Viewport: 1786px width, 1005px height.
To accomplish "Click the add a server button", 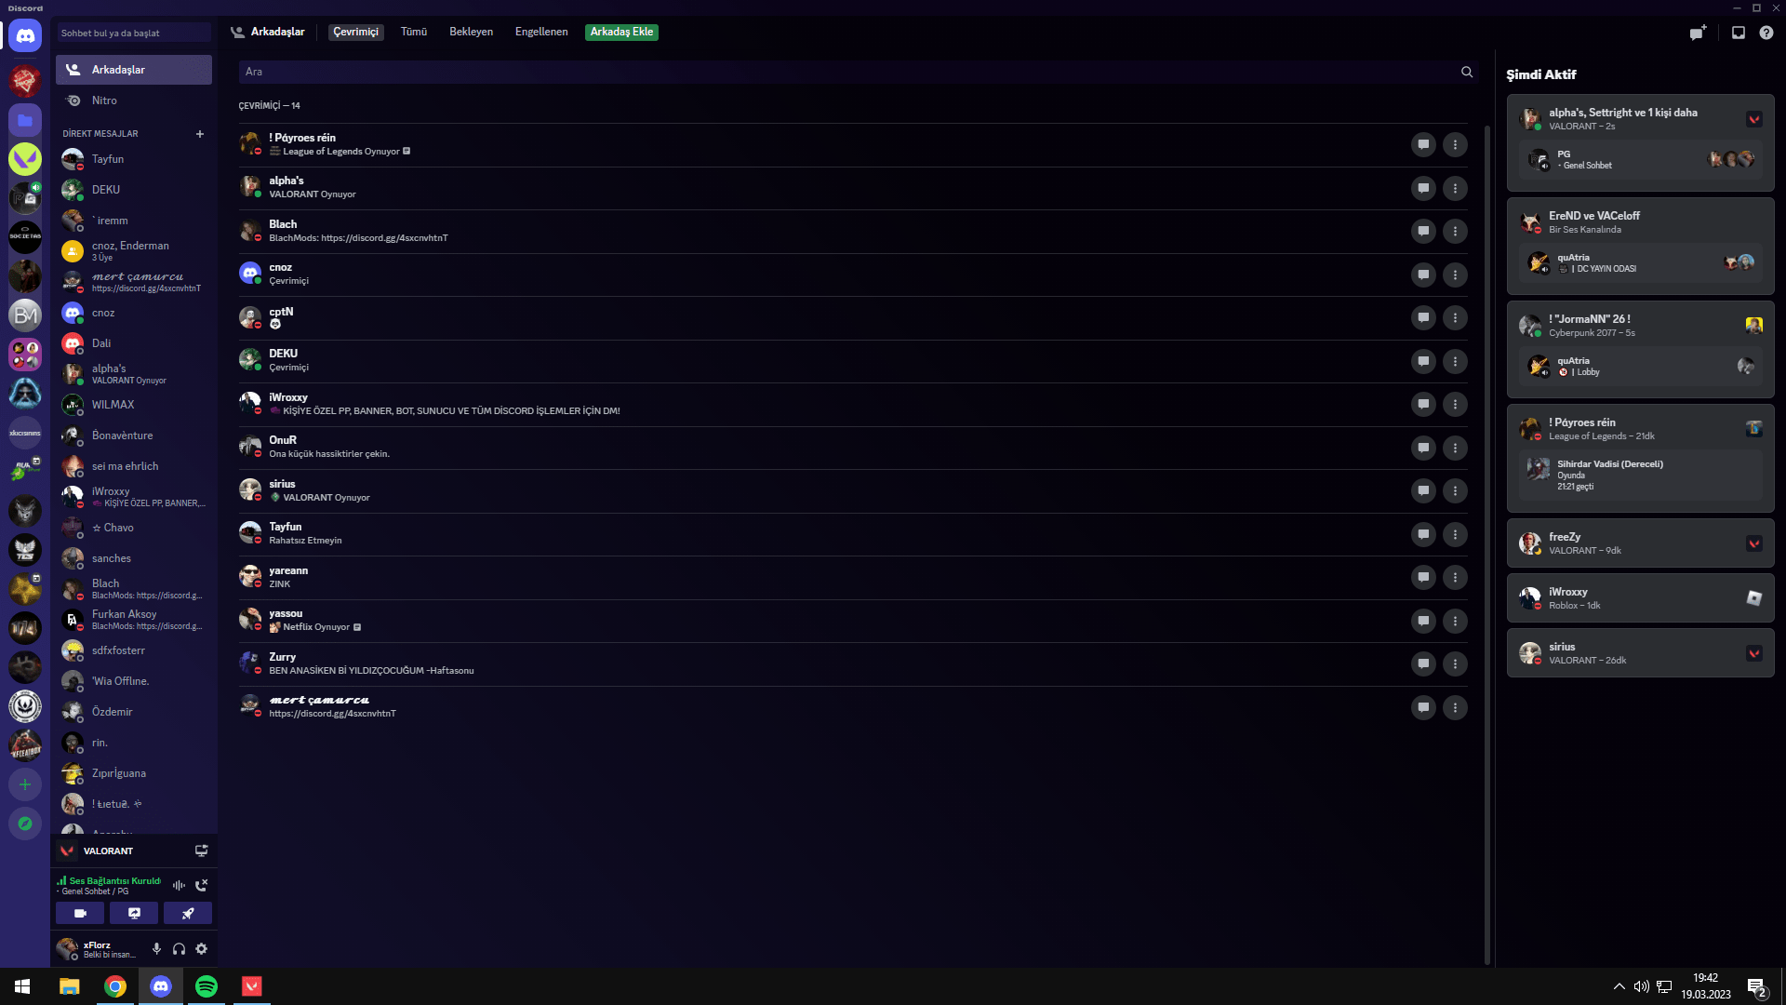I will click(x=25, y=784).
